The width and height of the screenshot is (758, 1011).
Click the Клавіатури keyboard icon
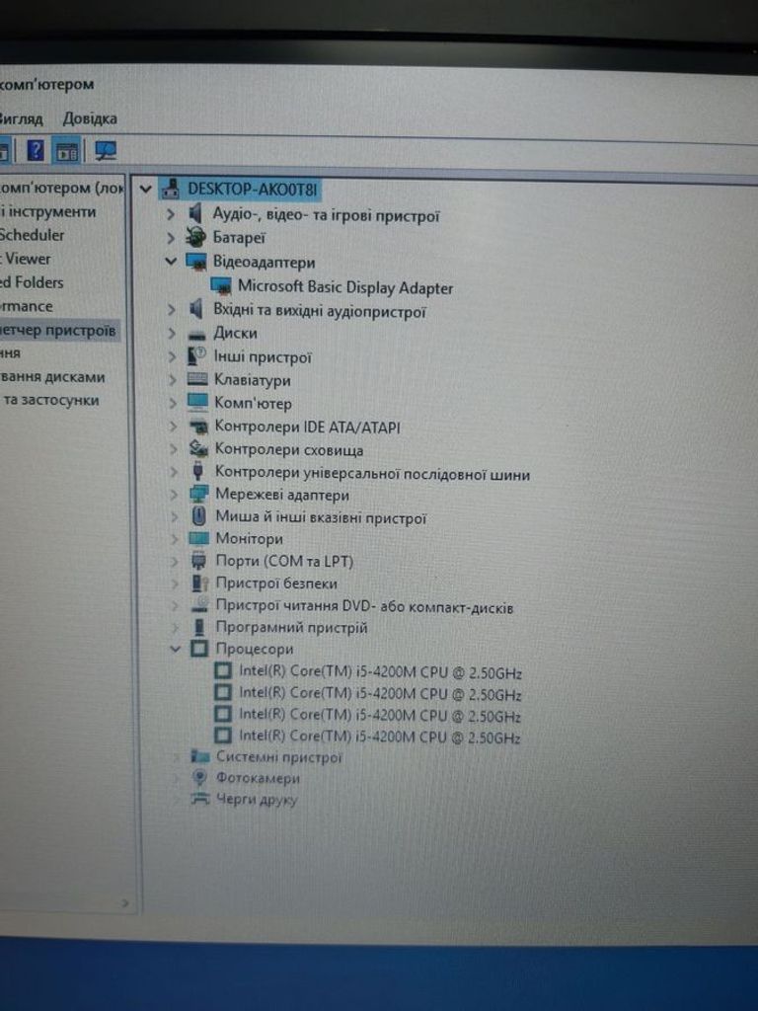[x=197, y=379]
